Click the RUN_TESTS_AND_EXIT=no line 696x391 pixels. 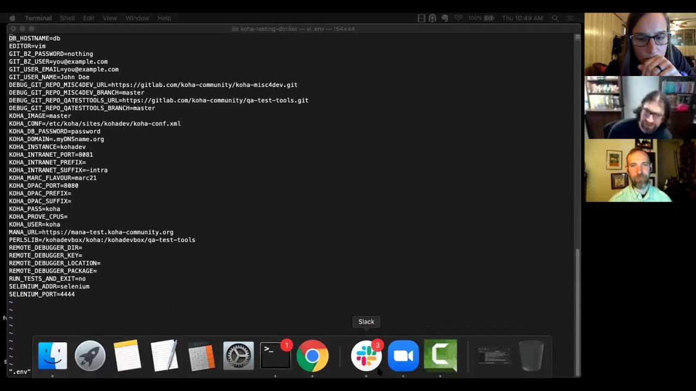47,279
